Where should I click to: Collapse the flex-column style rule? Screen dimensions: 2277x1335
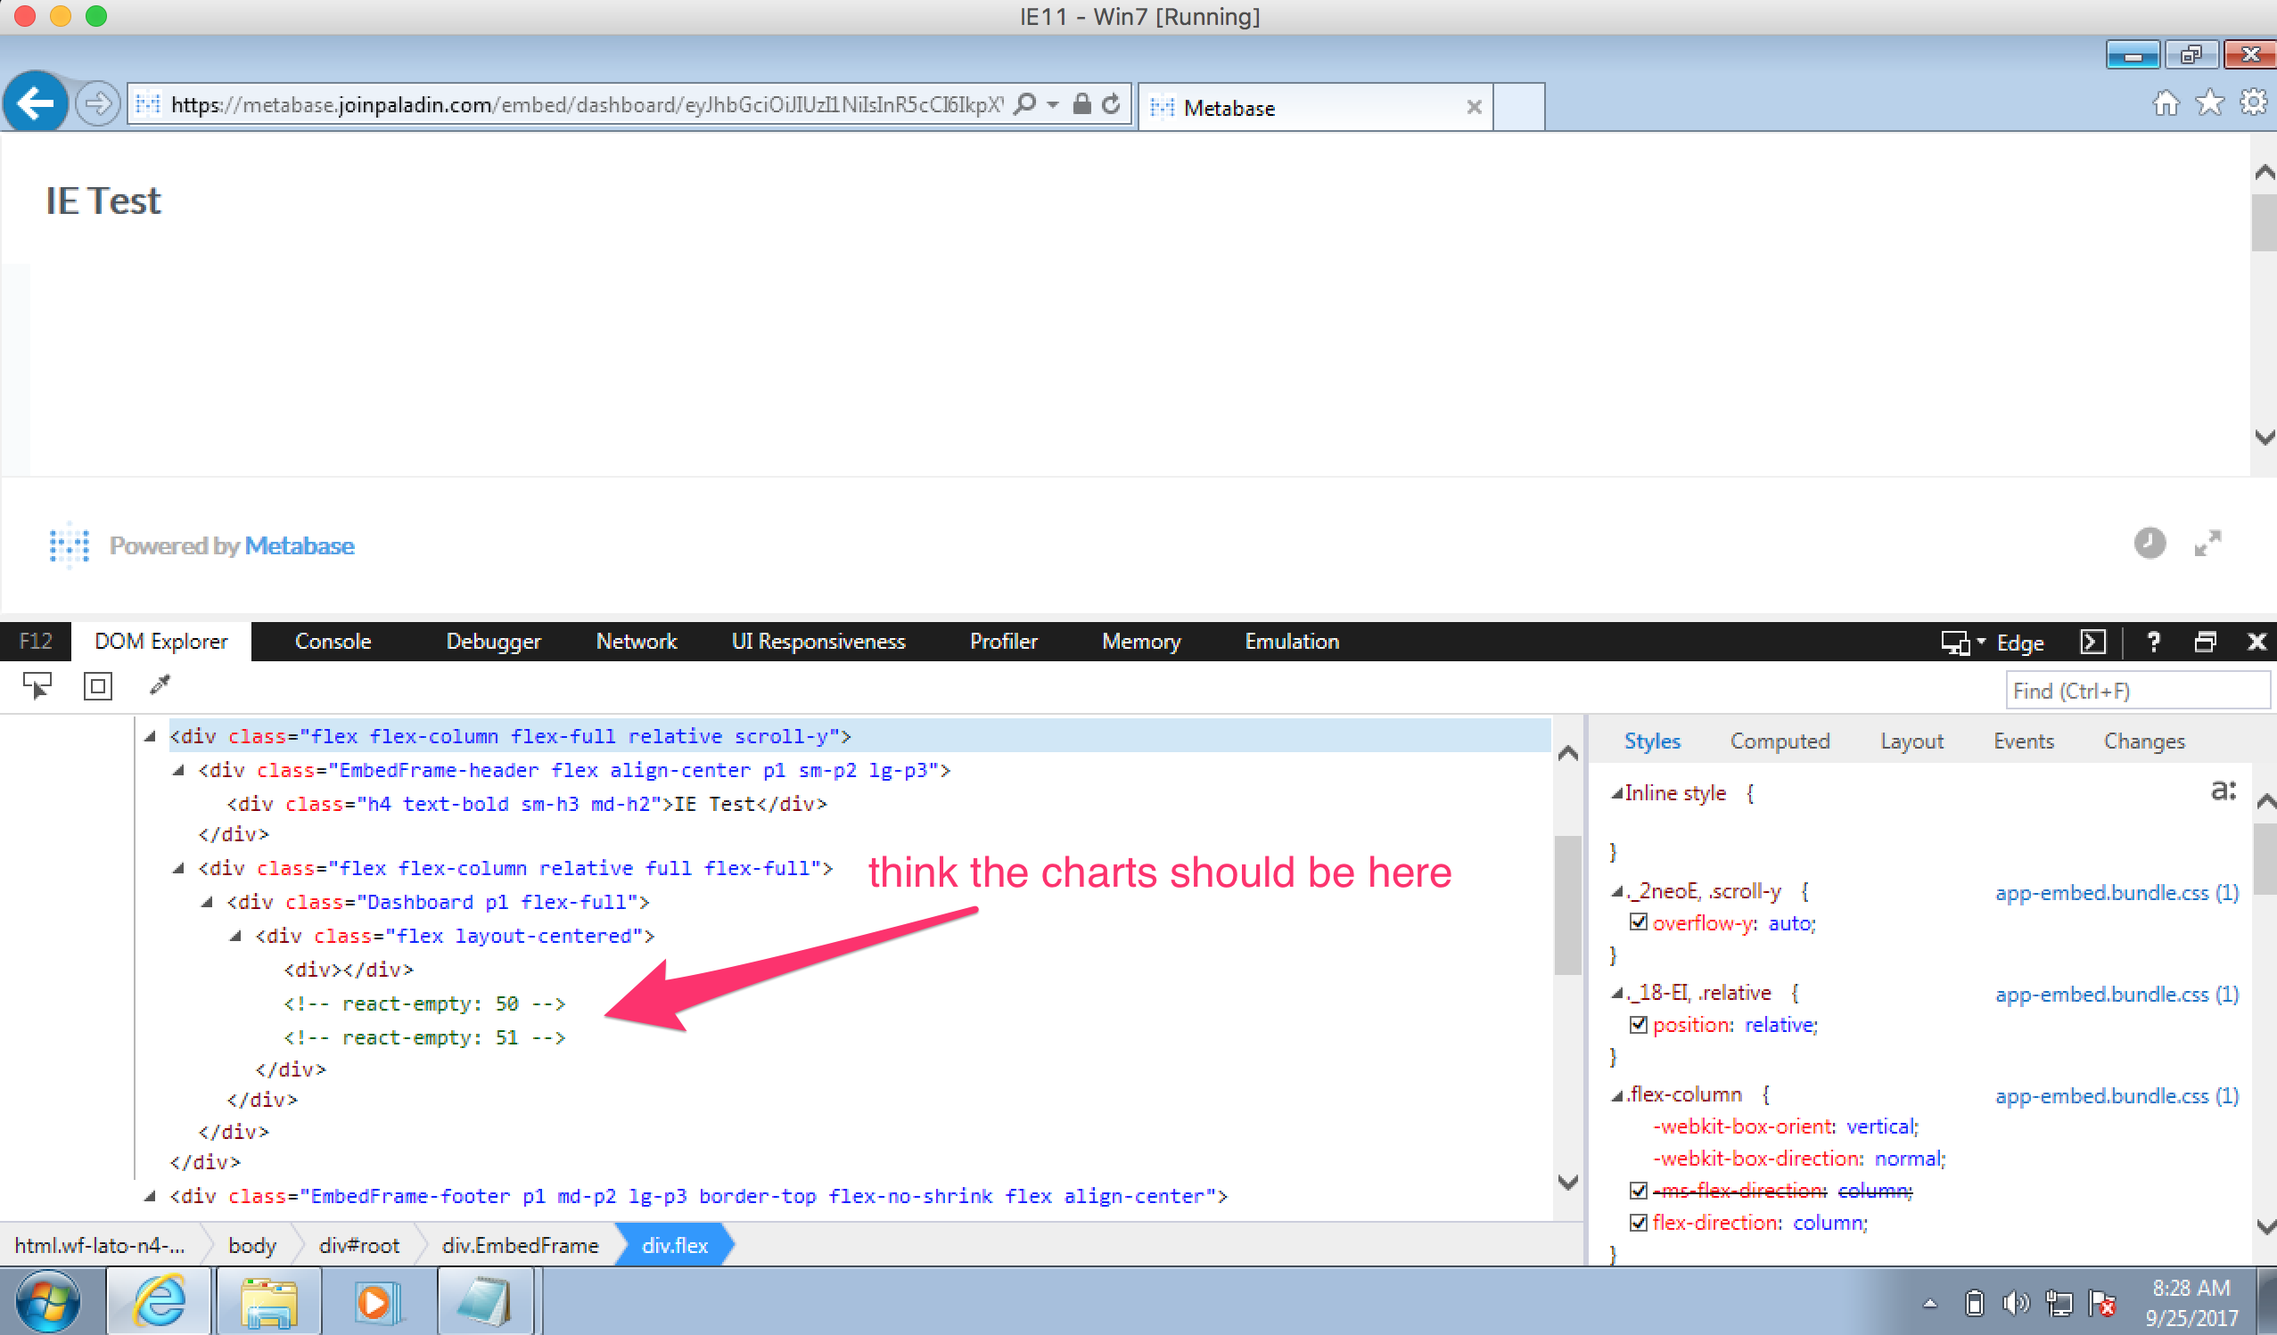coord(1616,1093)
